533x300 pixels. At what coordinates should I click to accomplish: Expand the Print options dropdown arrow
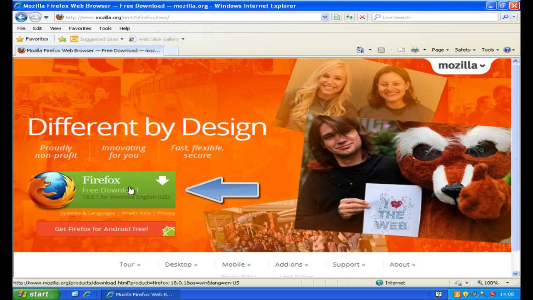tap(424, 50)
